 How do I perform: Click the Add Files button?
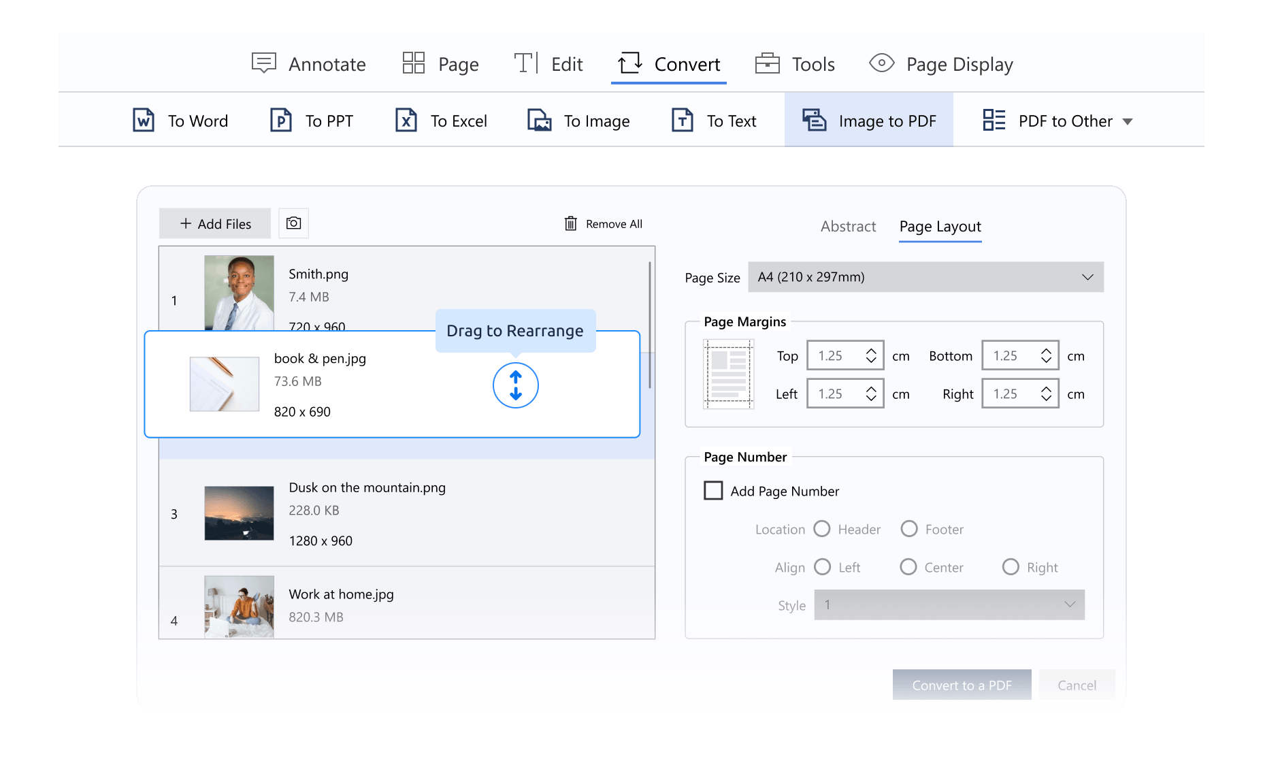tap(214, 223)
